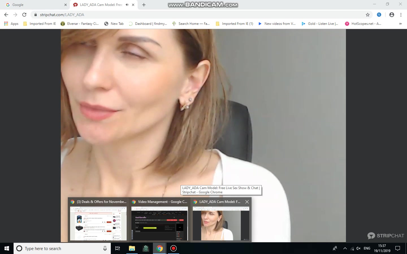The height and width of the screenshot is (254, 407).
Task: Reload the page with the refresh icon
Action: (24, 15)
